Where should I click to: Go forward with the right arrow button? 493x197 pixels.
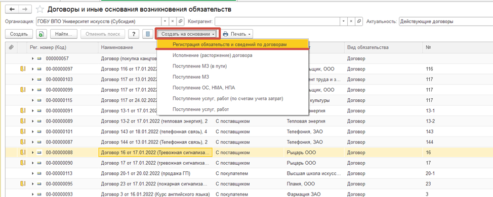click(x=25, y=10)
